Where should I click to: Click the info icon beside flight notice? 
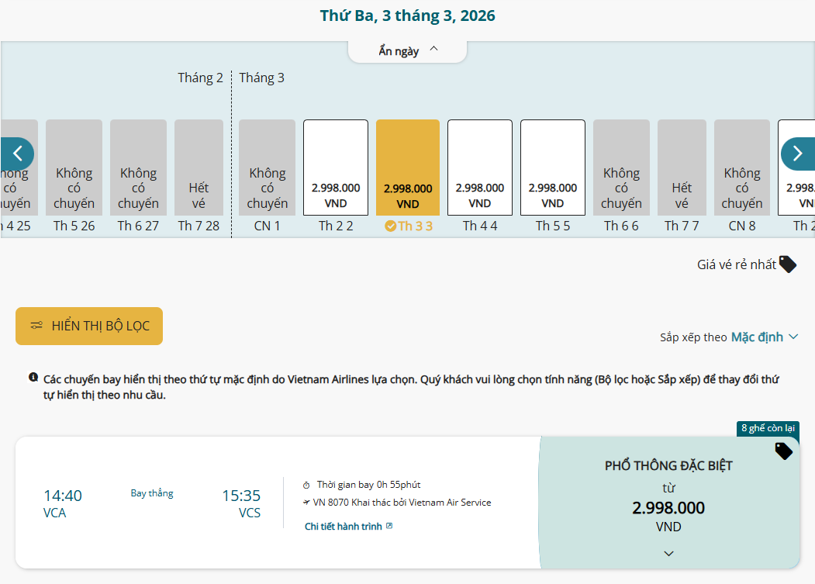point(33,378)
